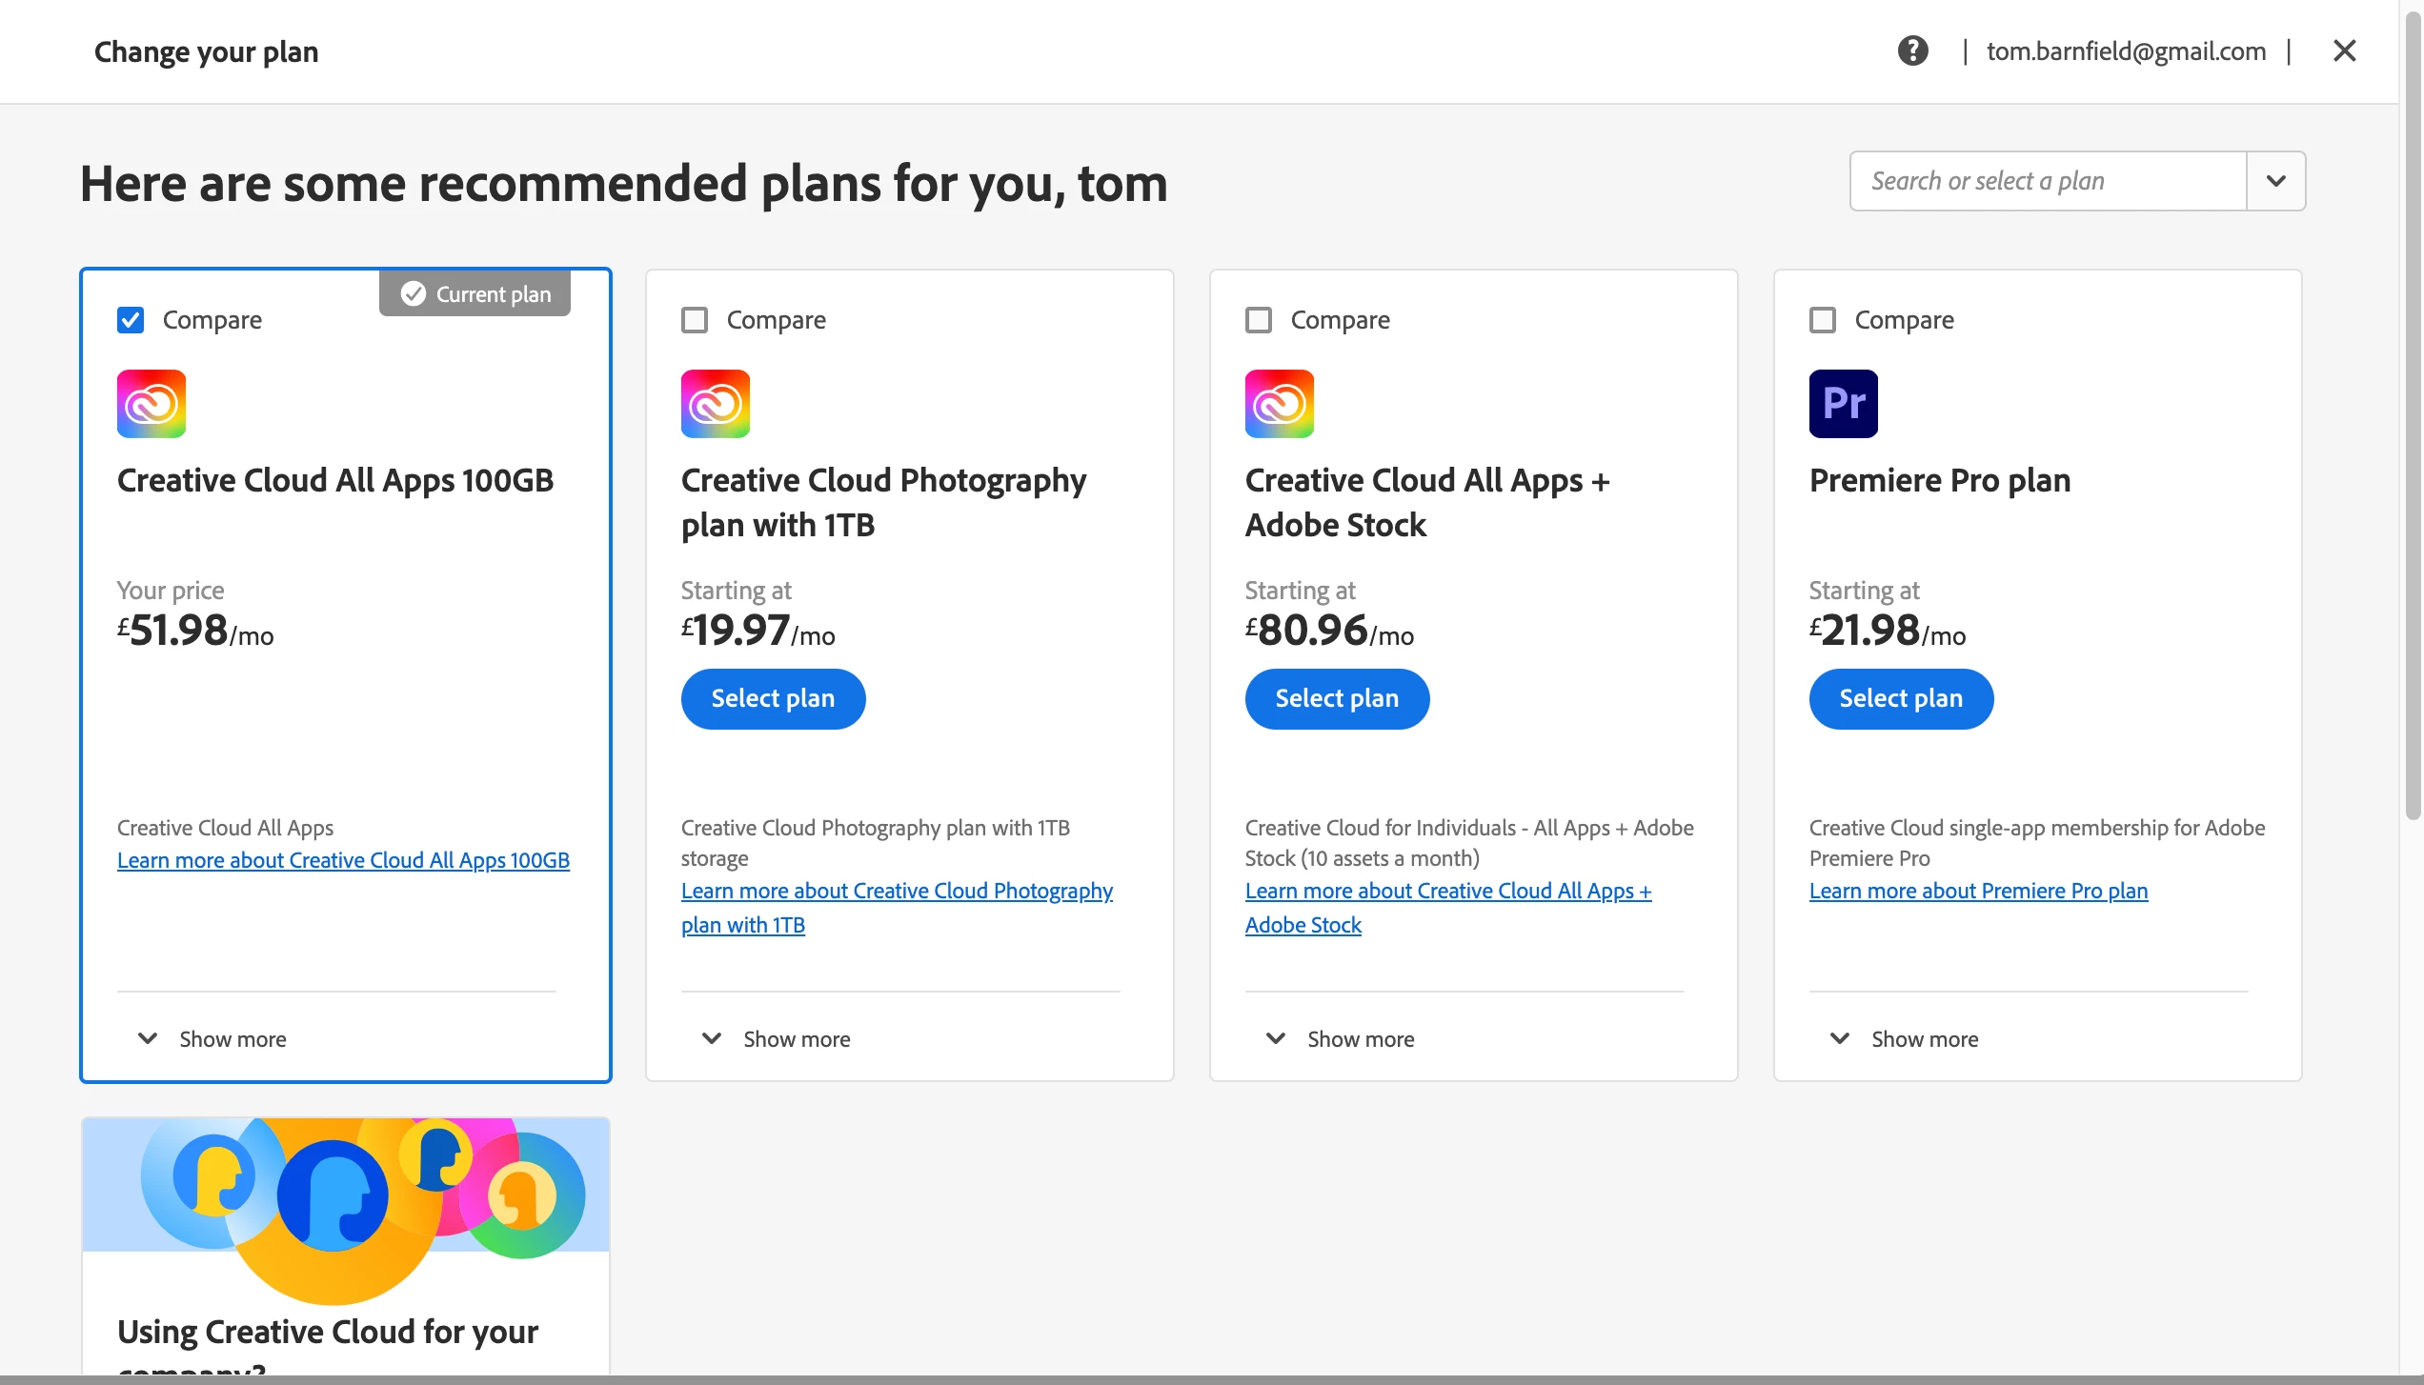
Task: Open the plan search dropdown arrow
Action: pyautogui.click(x=2275, y=181)
